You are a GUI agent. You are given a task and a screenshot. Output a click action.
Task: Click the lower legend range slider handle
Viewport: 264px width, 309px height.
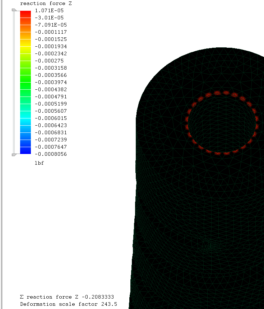[14, 155]
